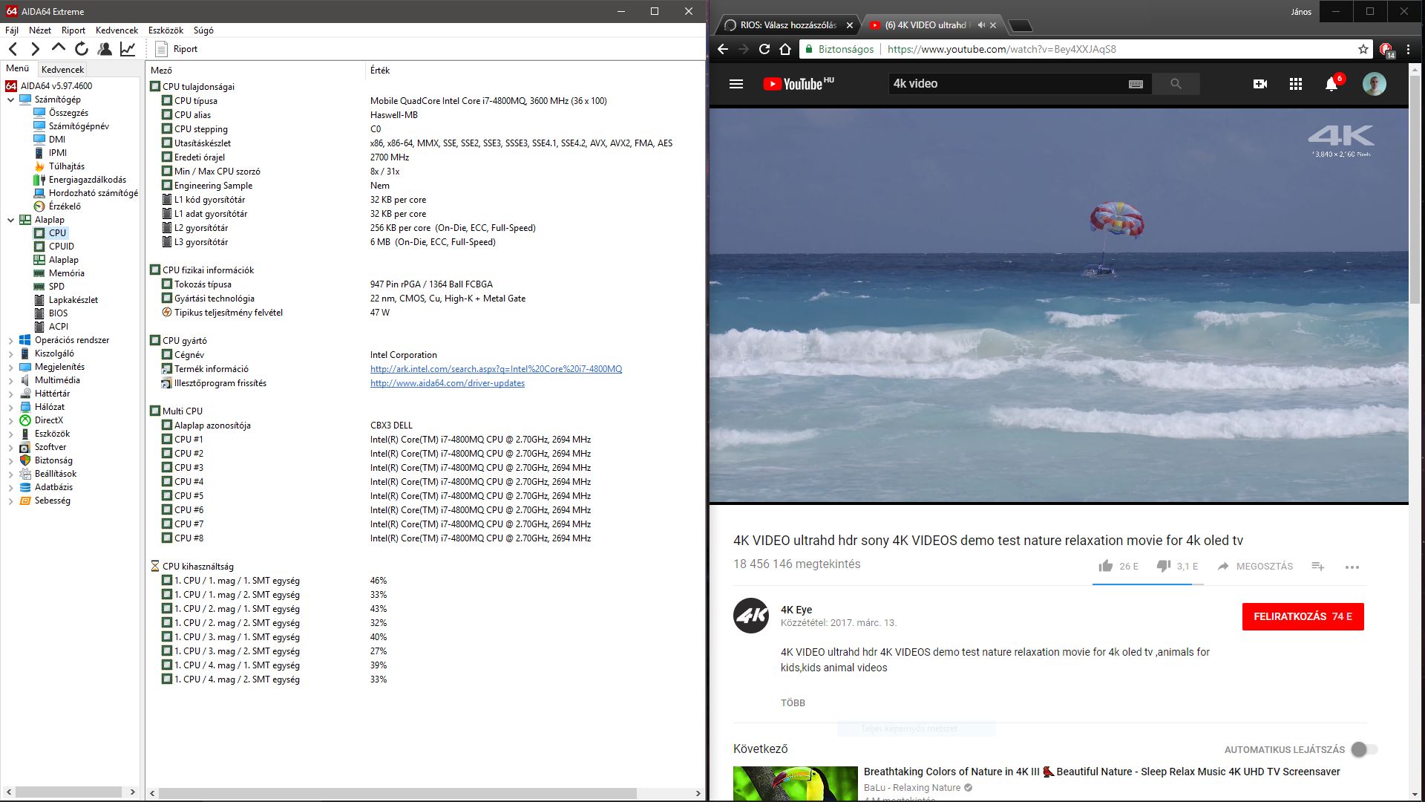Switch to the Kedvencek tab
The image size is (1425, 802).
[x=63, y=69]
